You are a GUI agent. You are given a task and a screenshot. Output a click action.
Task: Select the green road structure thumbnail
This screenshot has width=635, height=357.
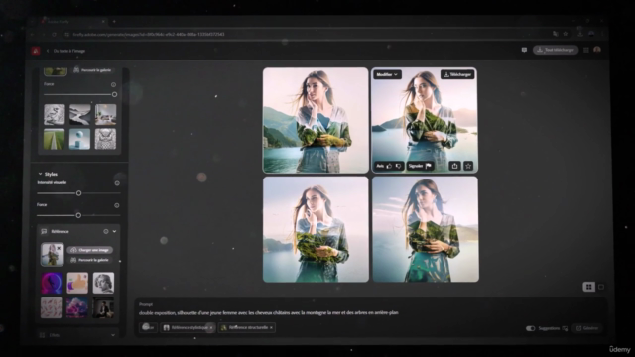coord(55,139)
